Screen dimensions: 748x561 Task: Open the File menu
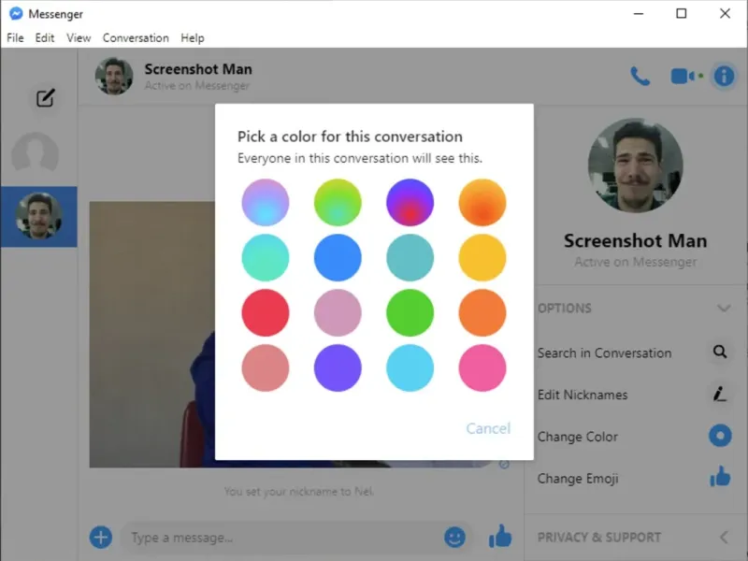click(15, 37)
